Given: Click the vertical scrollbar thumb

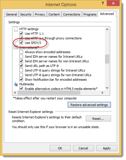Looking at the screenshot, I should (107, 59).
